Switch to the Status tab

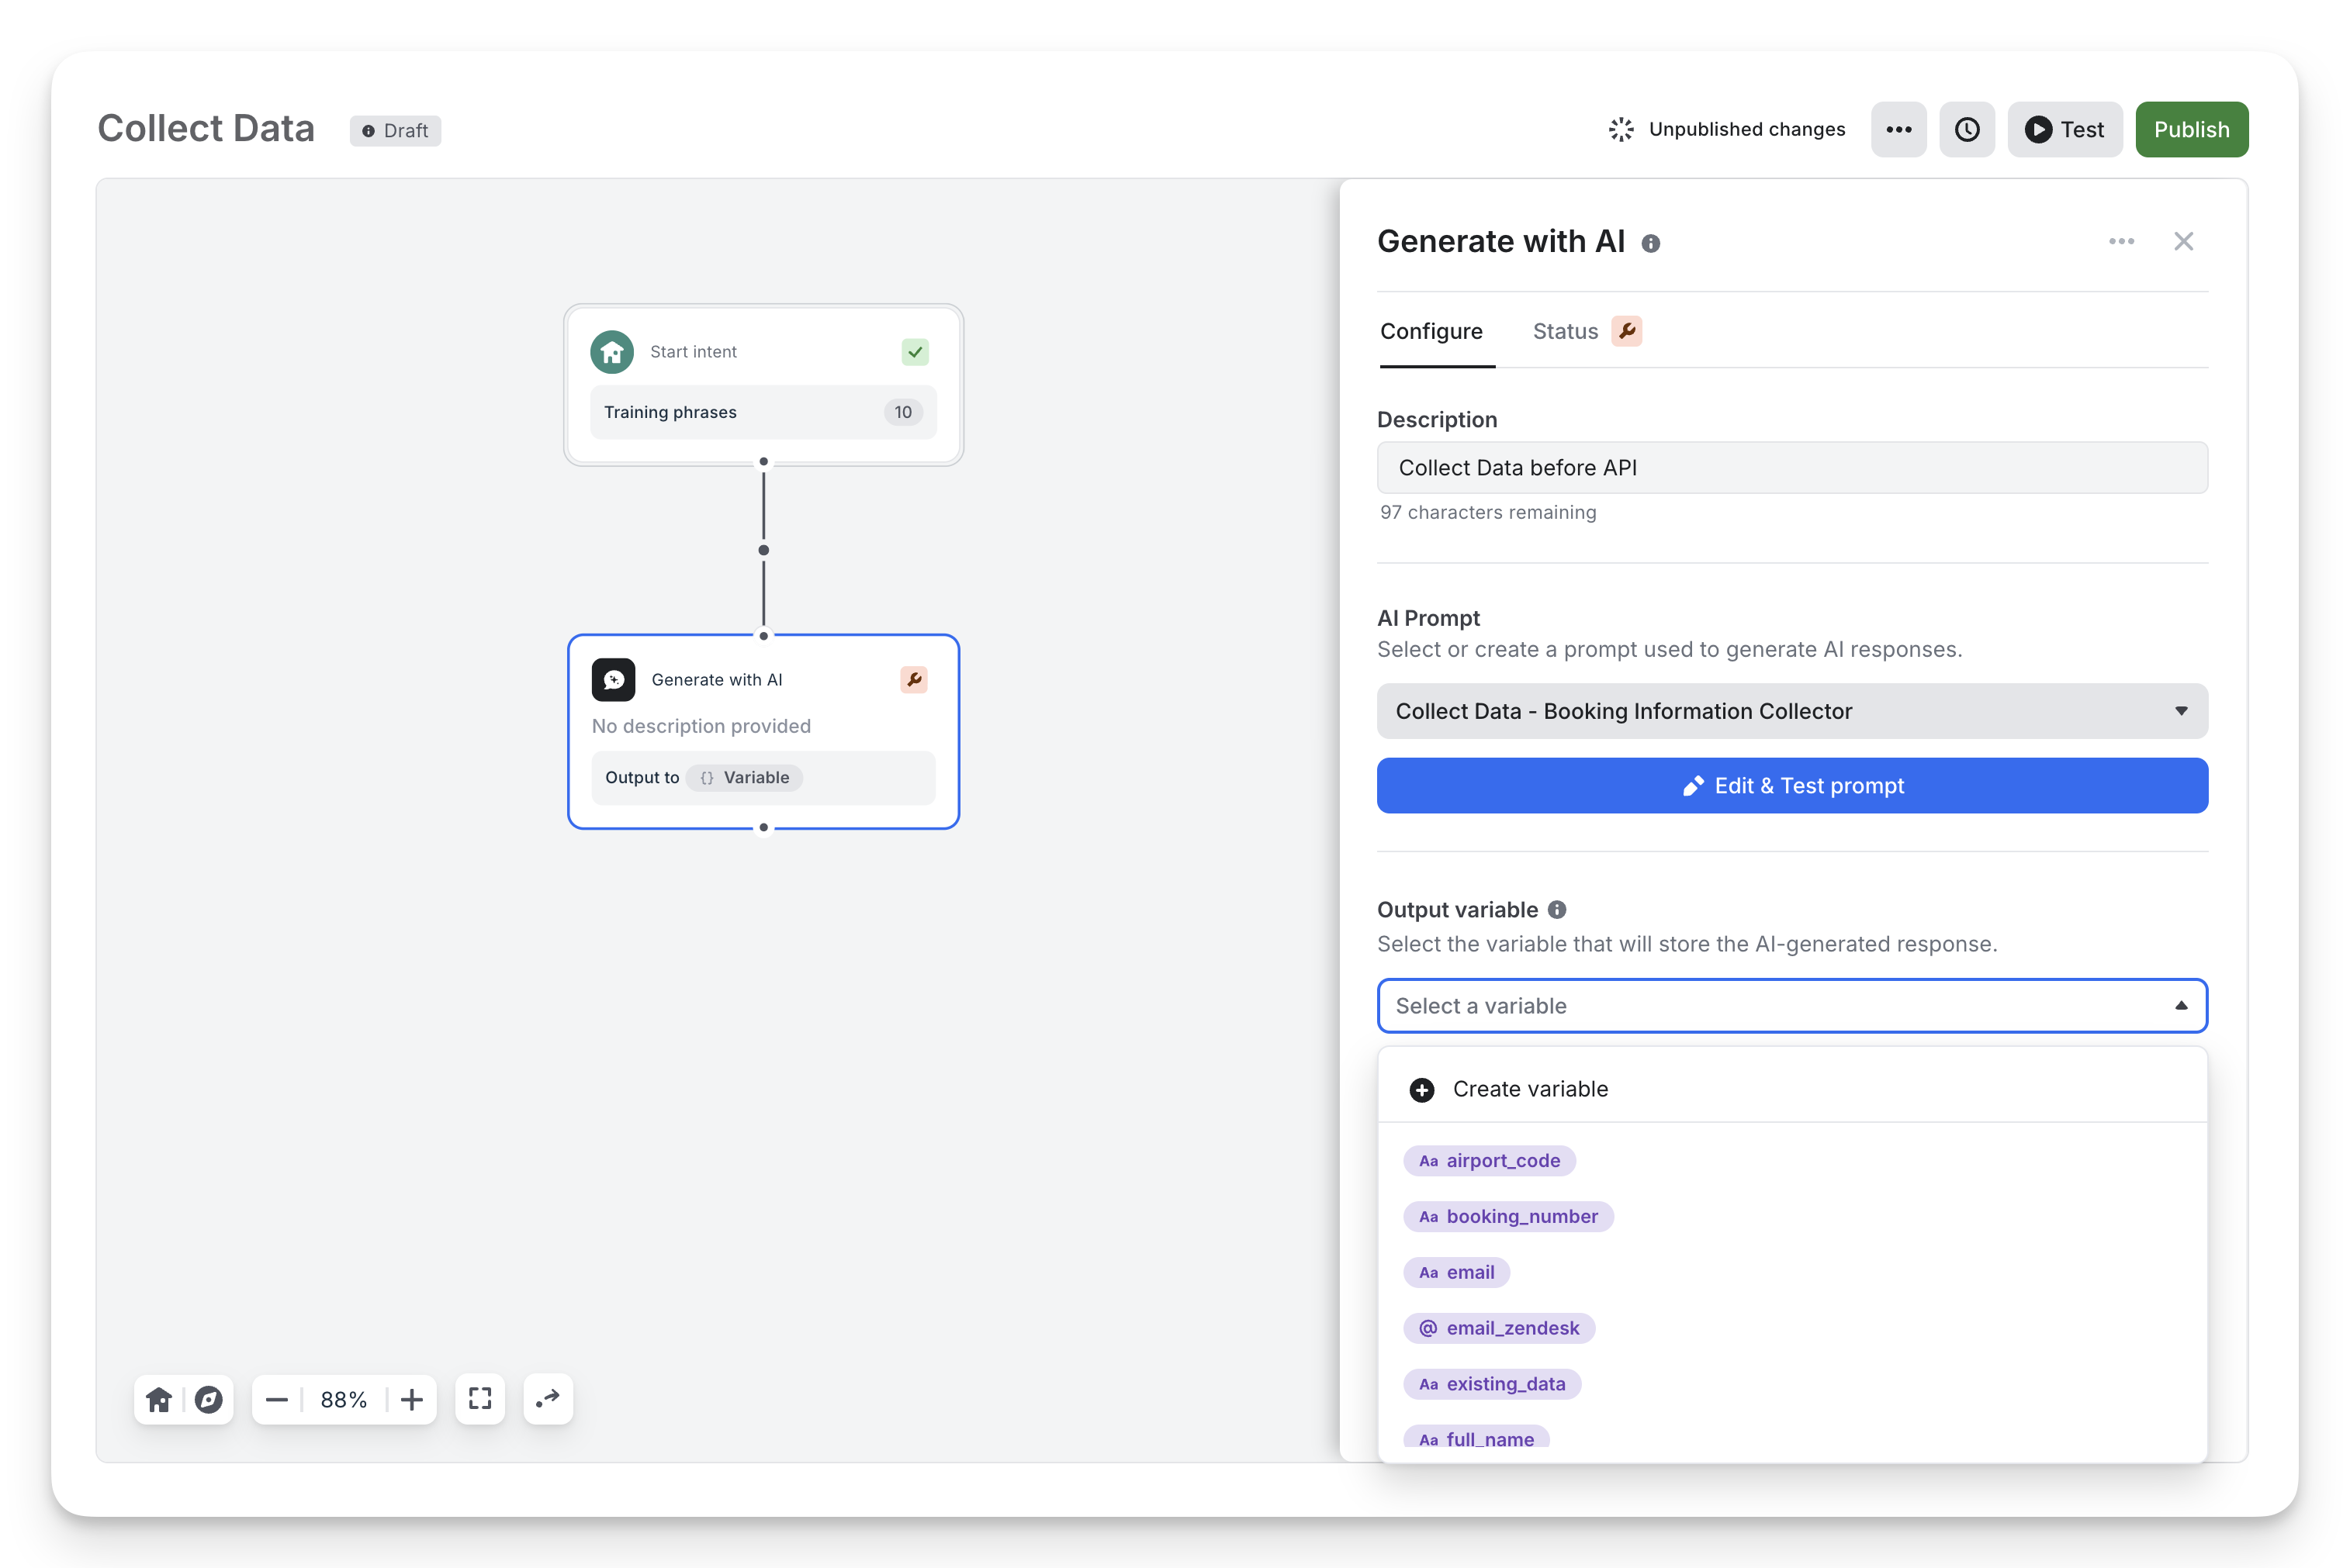(1565, 332)
